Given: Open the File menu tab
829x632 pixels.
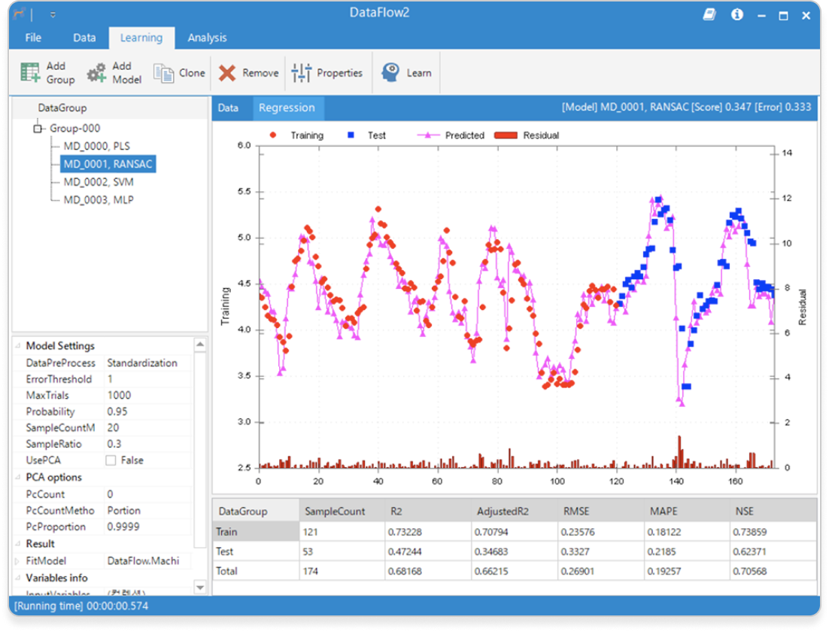Looking at the screenshot, I should pyautogui.click(x=33, y=38).
